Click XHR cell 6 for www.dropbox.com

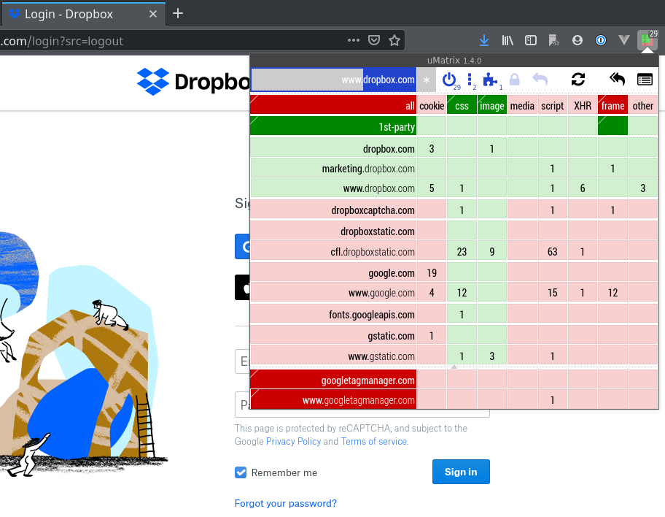pos(583,188)
